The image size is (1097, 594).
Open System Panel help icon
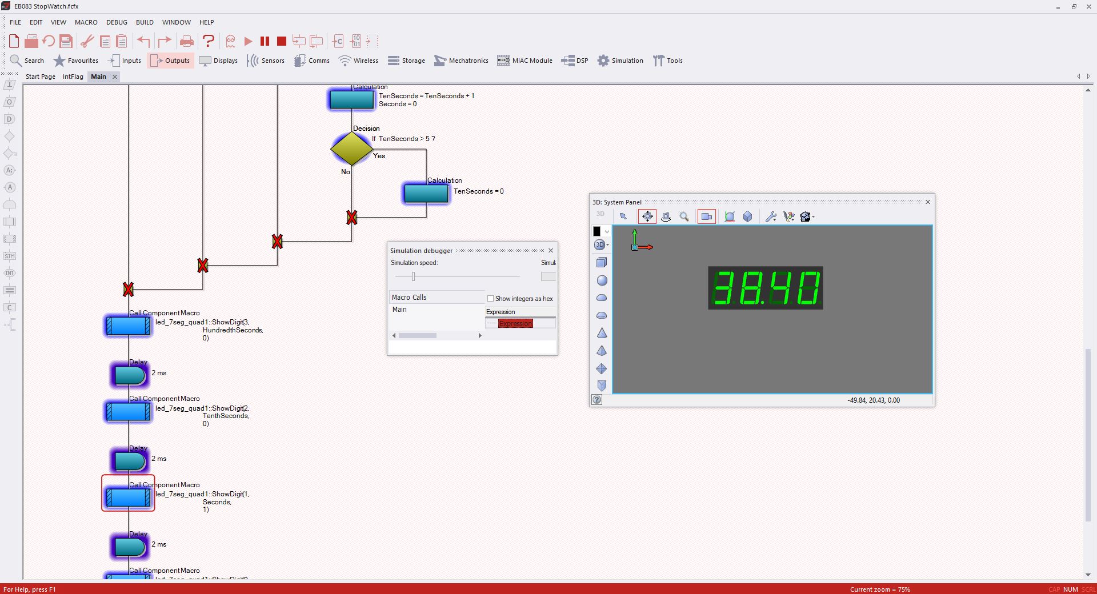click(x=597, y=400)
